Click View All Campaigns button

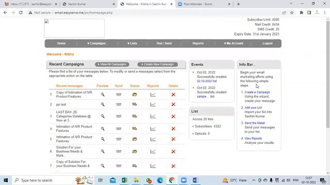click(112, 64)
